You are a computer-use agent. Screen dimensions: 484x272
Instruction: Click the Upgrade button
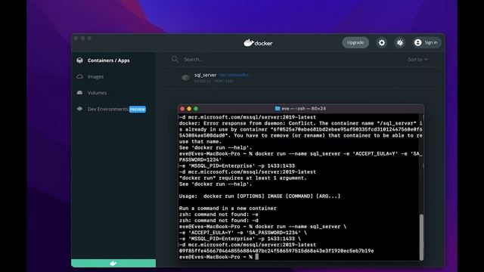(x=355, y=42)
